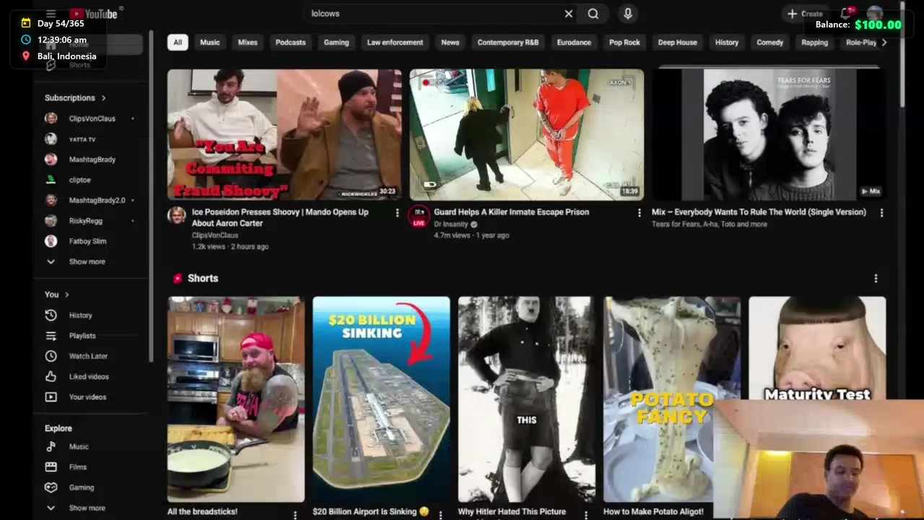Select the Rapping filter chip
Screen dimensions: 924x520
(814, 43)
